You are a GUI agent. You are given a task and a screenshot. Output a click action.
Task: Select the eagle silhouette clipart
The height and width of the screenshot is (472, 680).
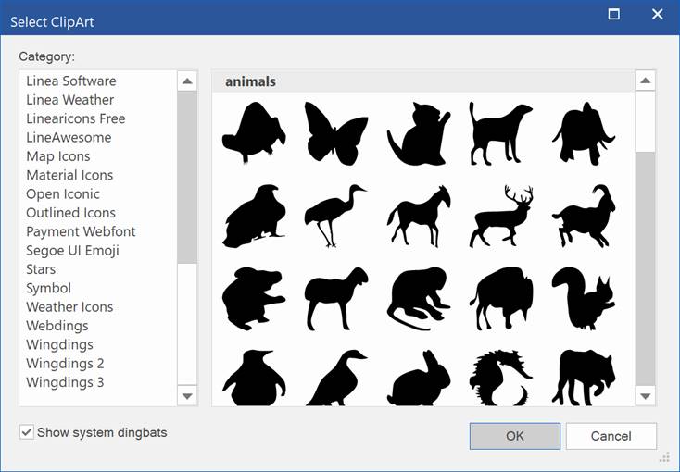tap(254, 217)
